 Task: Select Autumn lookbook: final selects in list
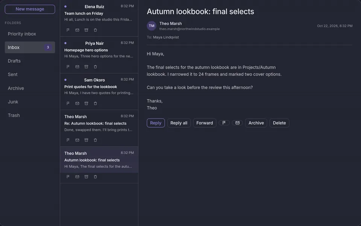[99, 160]
